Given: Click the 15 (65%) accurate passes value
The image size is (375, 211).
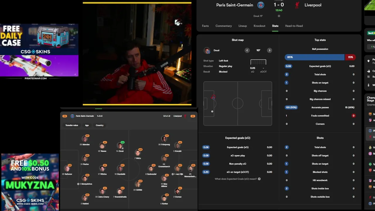Looking at the screenshot, I should tap(350, 108).
